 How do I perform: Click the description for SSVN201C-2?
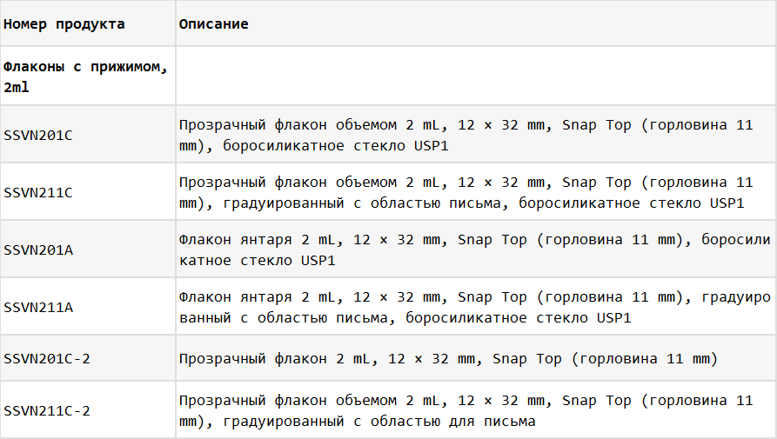[x=448, y=359]
